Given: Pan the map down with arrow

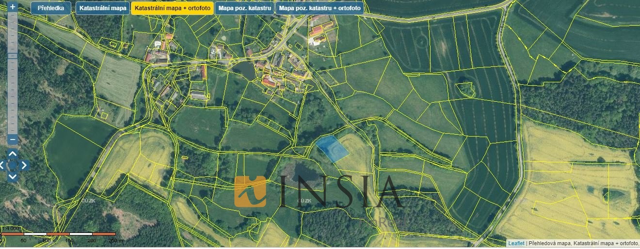Looking at the screenshot, I should 13,176.
